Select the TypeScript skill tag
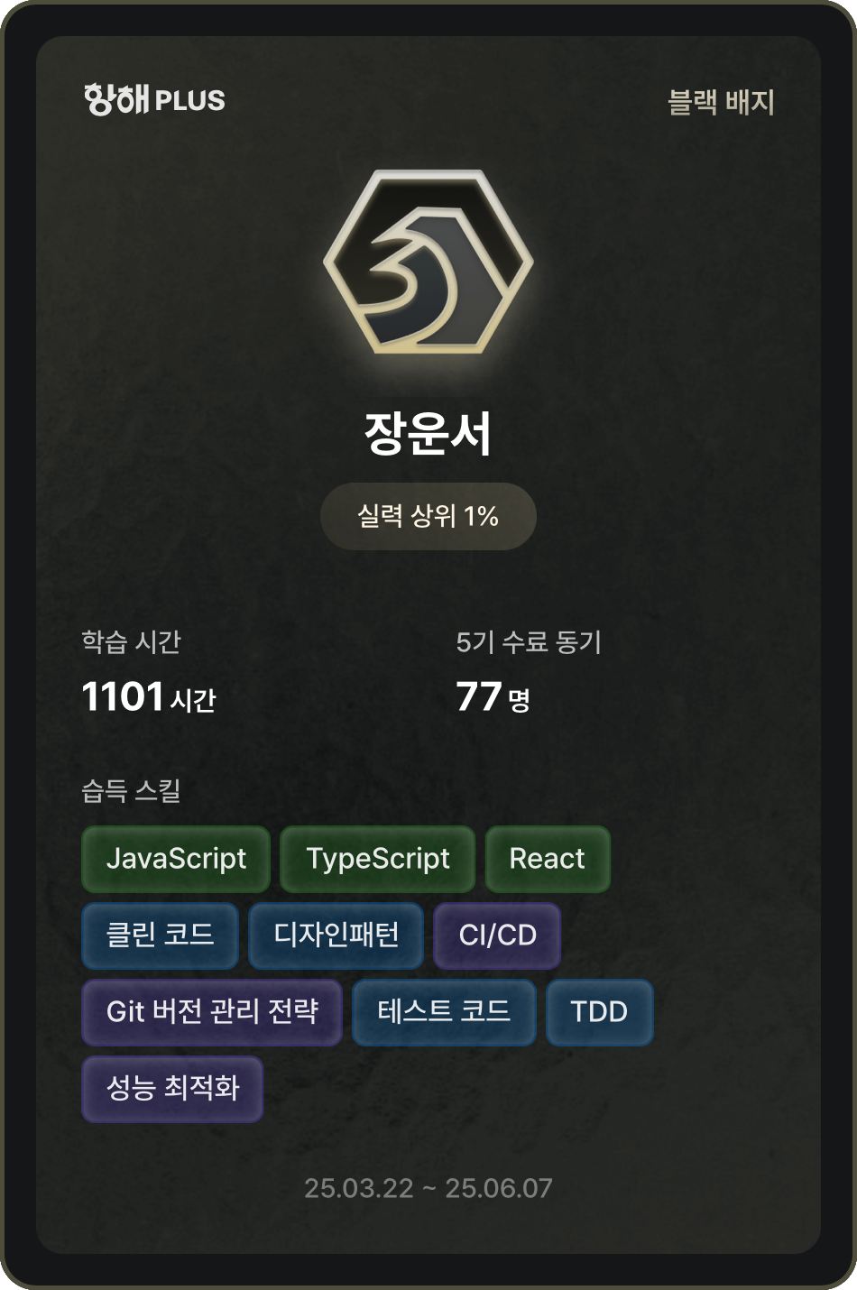This screenshot has width=857, height=1290. click(x=377, y=859)
